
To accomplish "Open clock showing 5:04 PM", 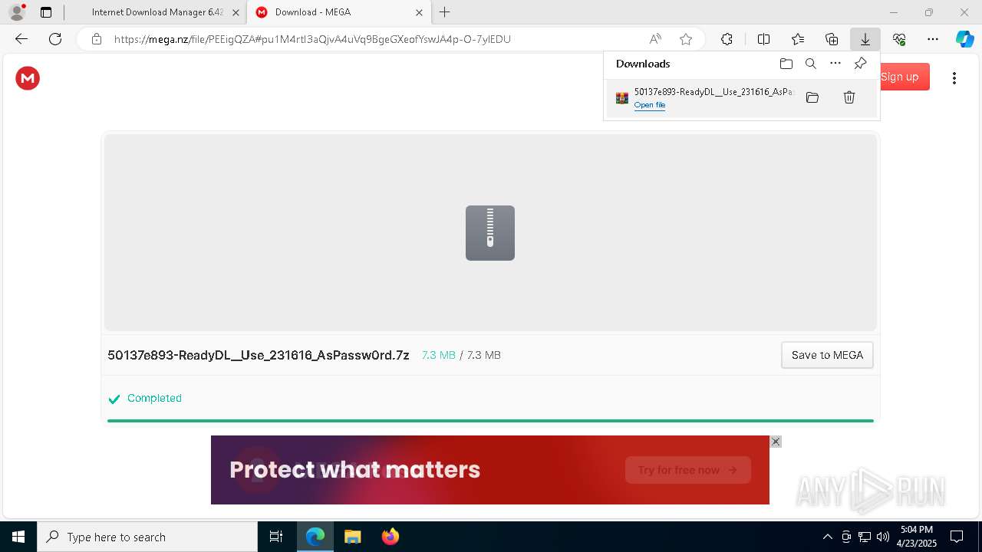I will 917,537.
